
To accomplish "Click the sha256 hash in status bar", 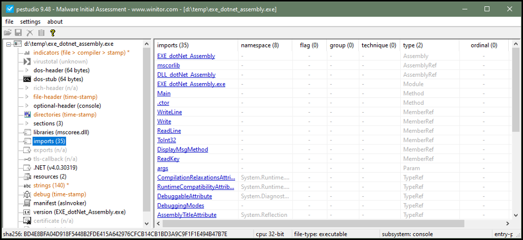I will pos(115,234).
